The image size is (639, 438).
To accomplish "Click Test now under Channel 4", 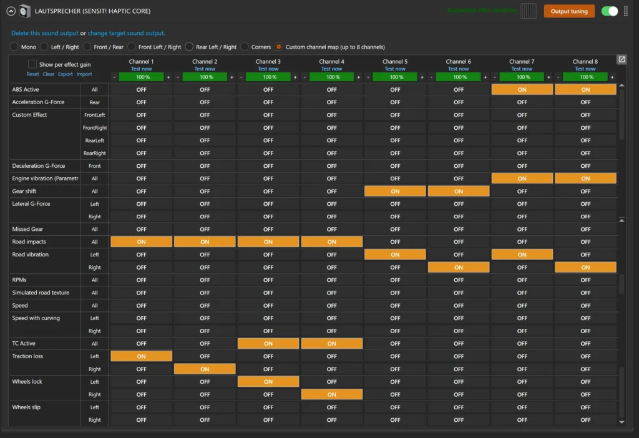I will 332,69.
